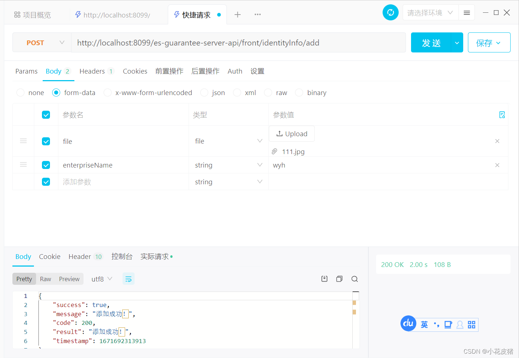
Task: Switch to the response Cookie tab
Action: click(50, 257)
